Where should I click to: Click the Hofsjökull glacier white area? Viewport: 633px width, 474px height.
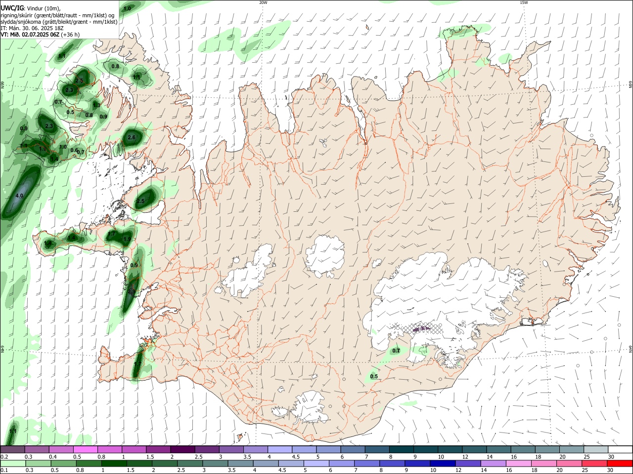(x=325, y=255)
